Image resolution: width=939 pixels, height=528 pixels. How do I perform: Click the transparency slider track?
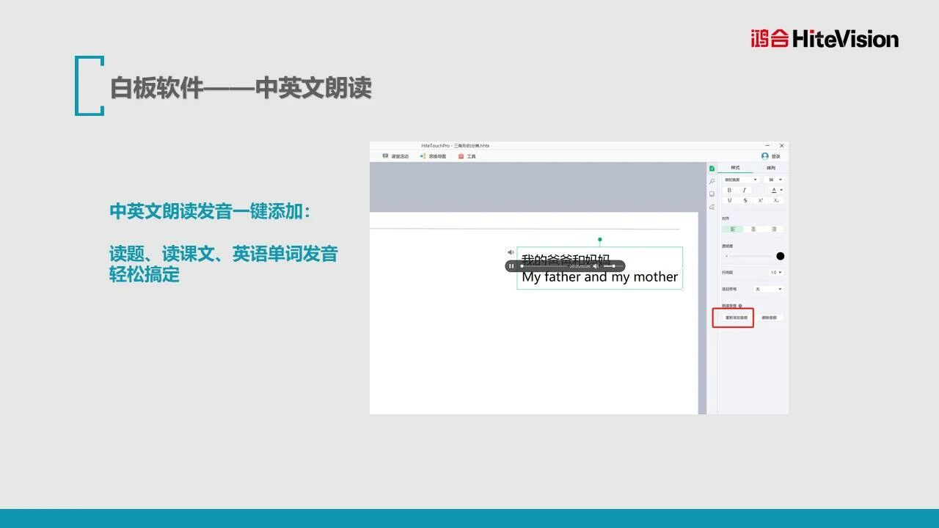pos(748,256)
